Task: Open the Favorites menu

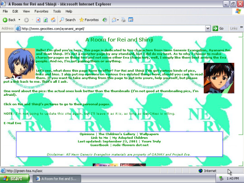Action: pyautogui.click(x=41, y=11)
